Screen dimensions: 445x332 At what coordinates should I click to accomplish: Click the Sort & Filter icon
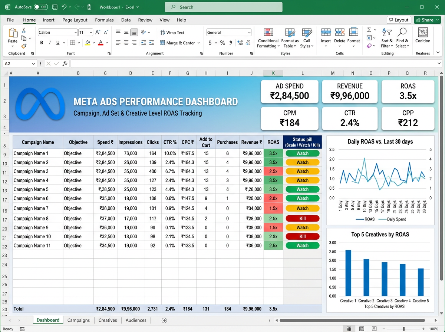coord(387,38)
